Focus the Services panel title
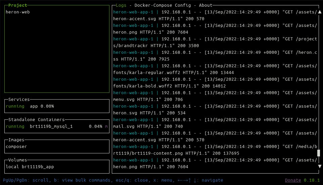The image size is (323, 185). click(19, 100)
